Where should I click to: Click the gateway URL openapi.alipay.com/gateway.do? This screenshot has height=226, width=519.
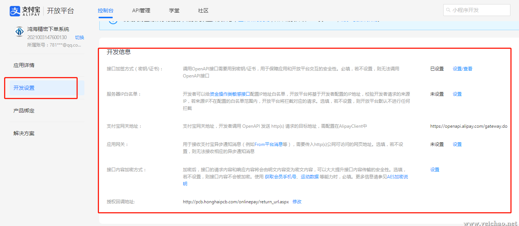click(469, 126)
